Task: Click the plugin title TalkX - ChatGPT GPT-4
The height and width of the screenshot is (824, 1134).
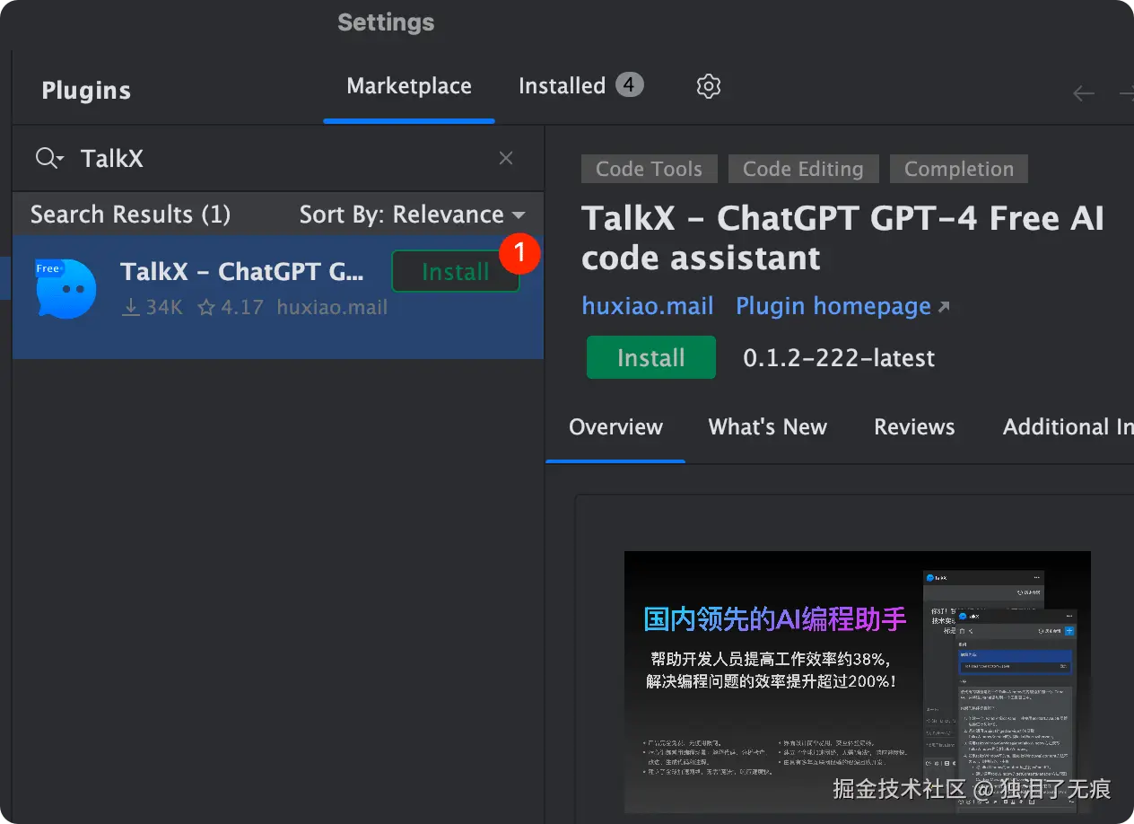Action: click(x=842, y=238)
